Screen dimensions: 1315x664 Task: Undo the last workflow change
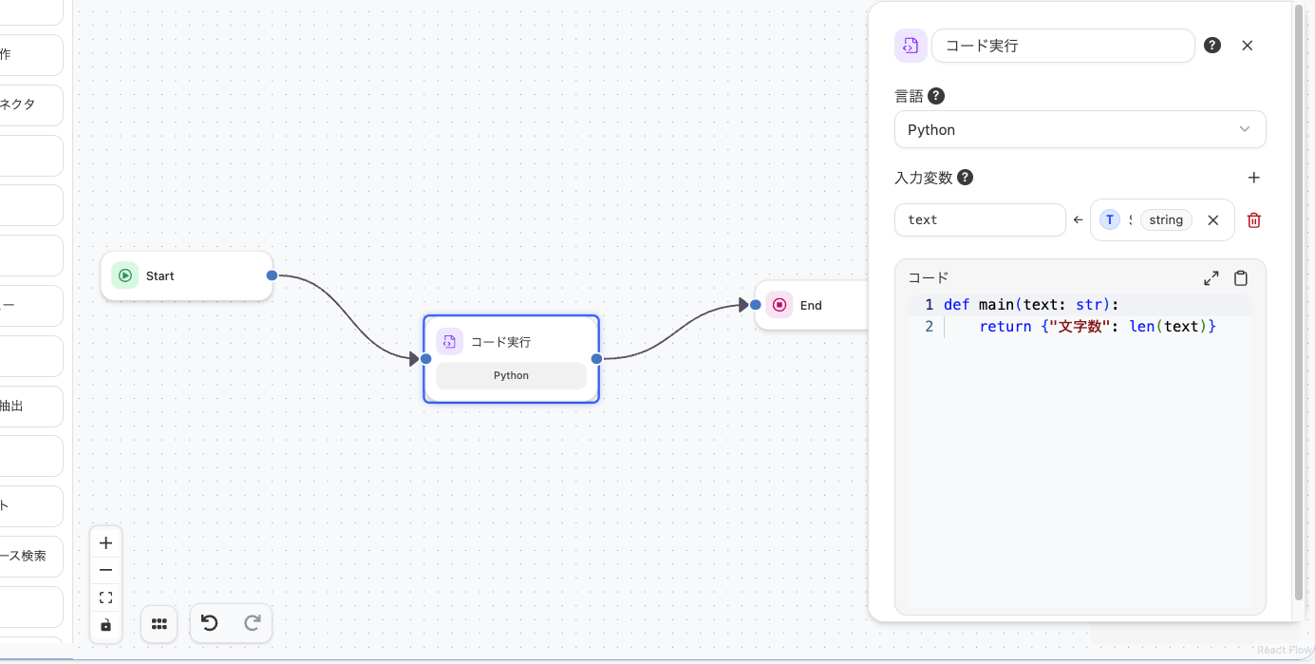tap(209, 623)
